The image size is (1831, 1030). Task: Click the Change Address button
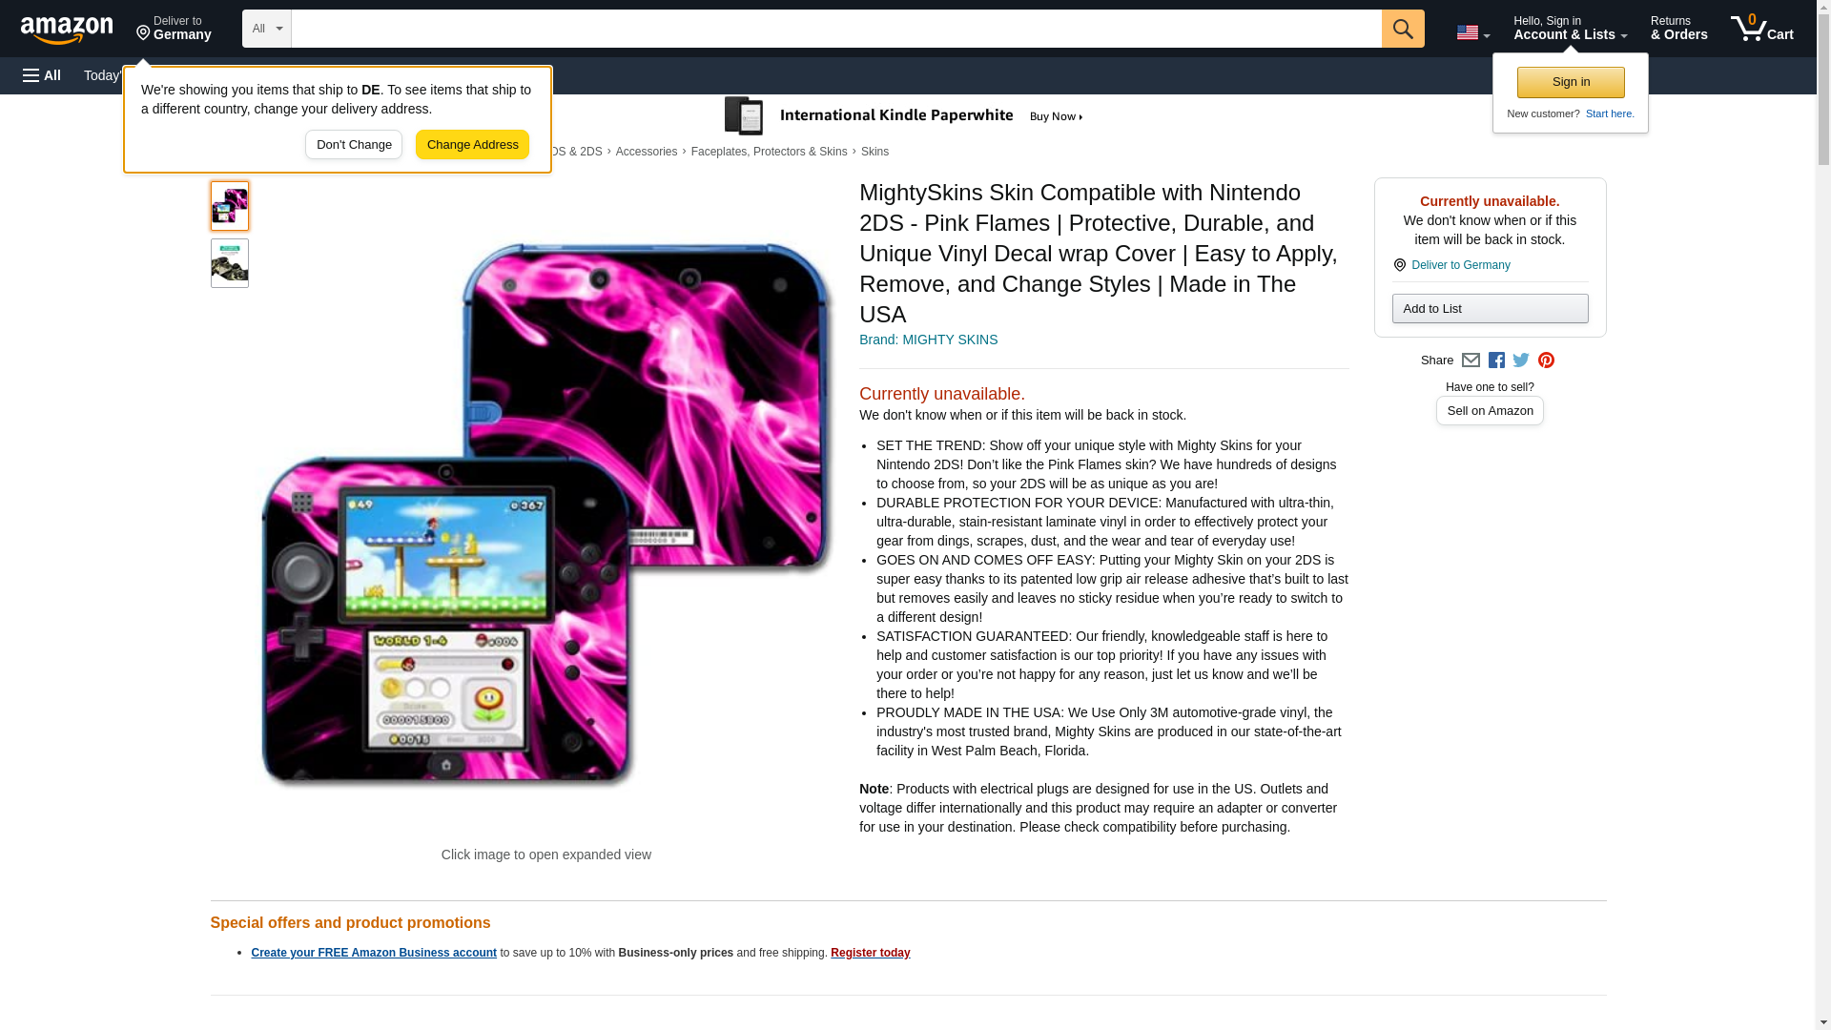click(x=472, y=145)
